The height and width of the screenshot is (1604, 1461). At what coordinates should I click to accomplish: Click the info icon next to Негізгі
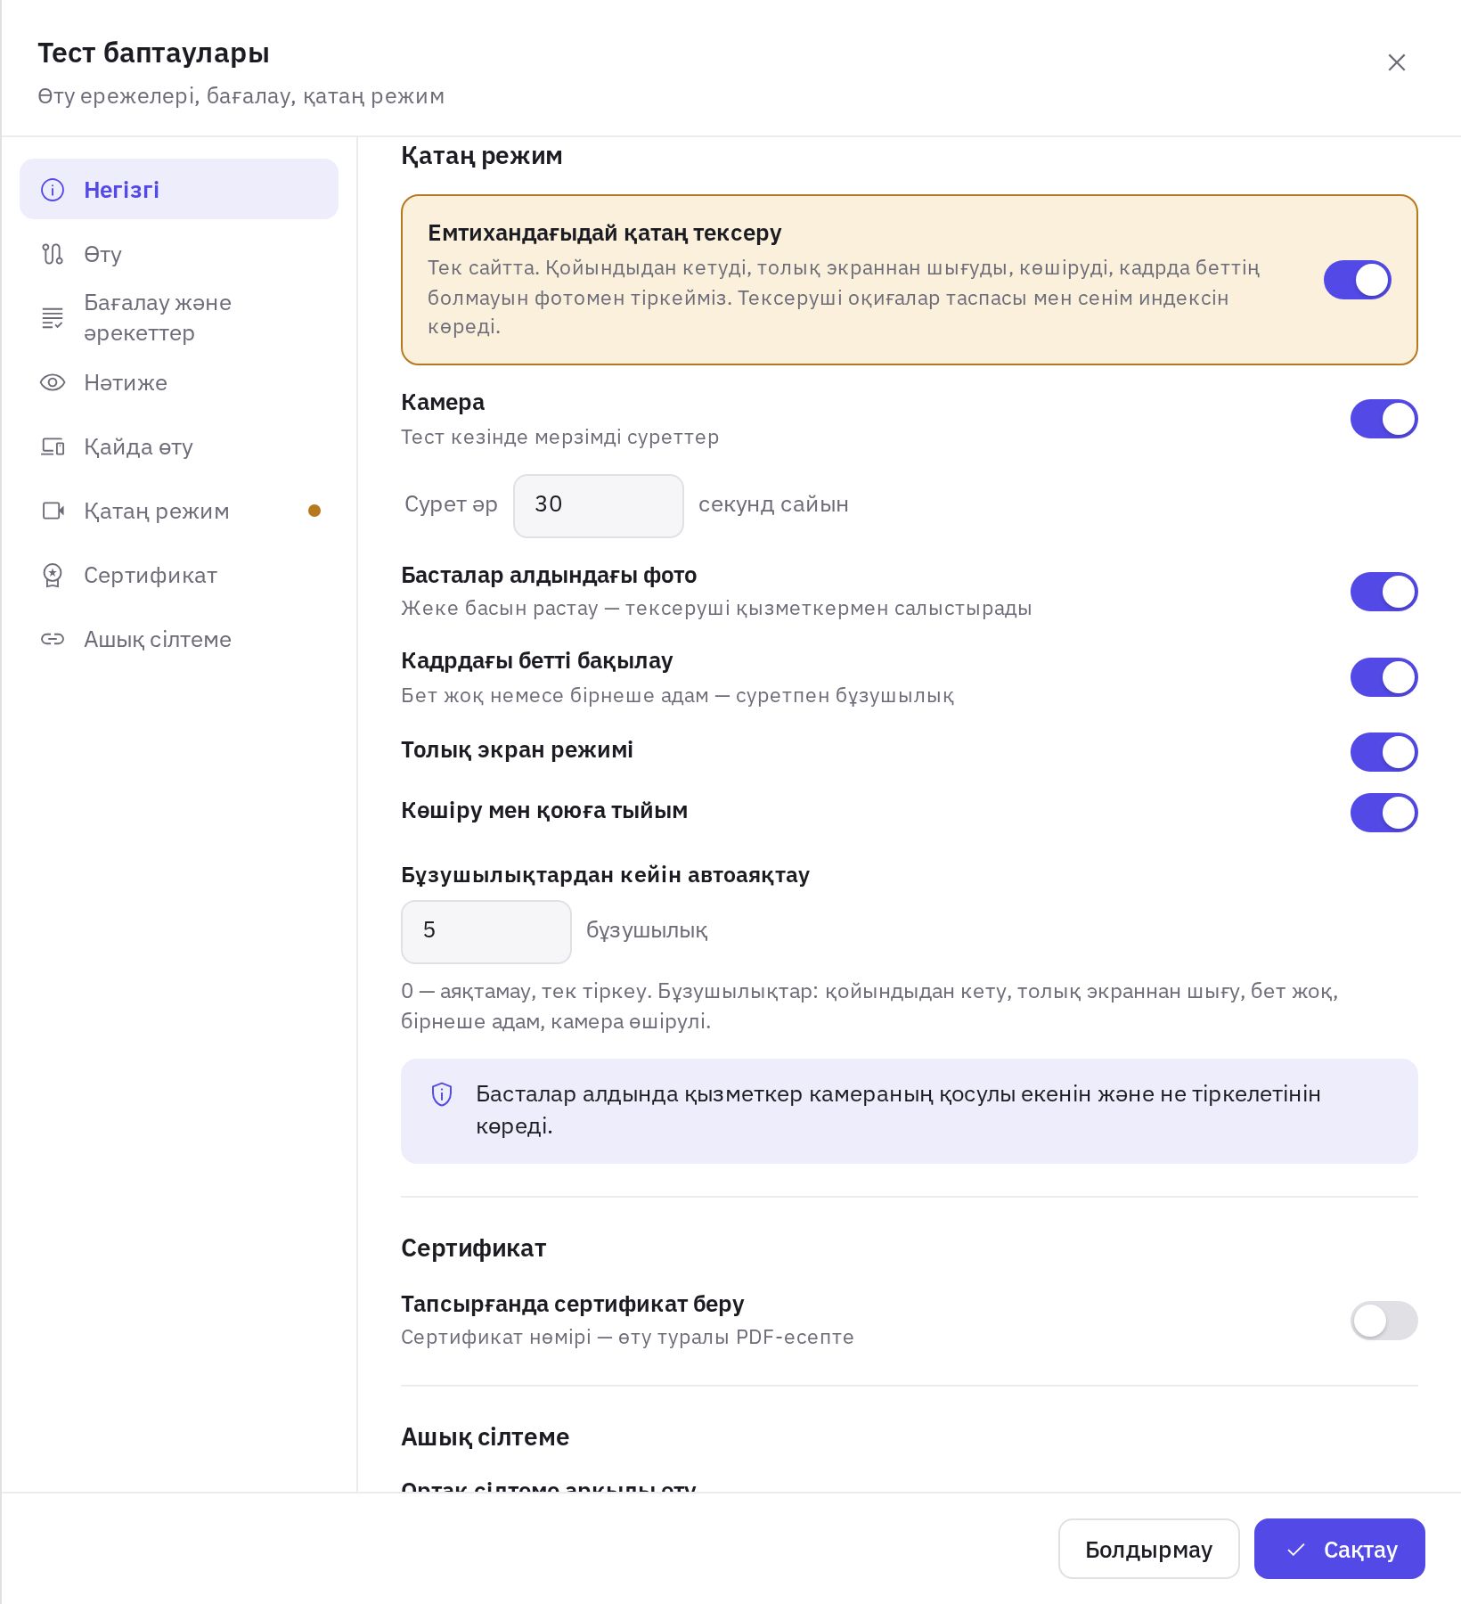coord(53,190)
